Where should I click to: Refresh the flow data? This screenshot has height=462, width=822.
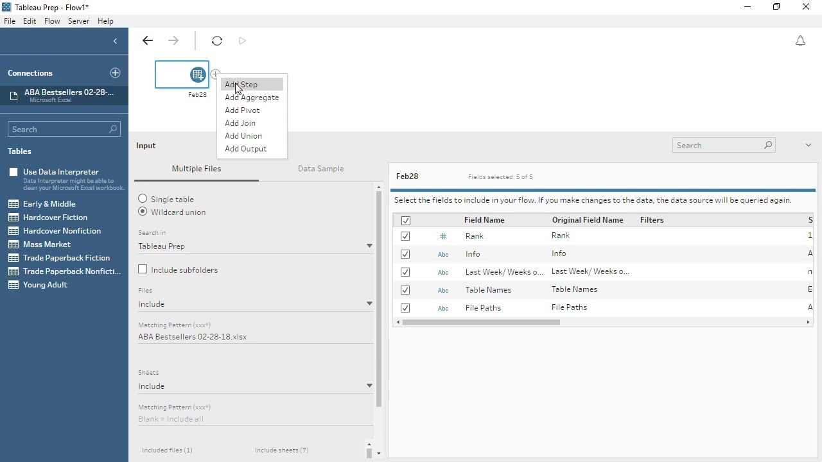pos(217,41)
